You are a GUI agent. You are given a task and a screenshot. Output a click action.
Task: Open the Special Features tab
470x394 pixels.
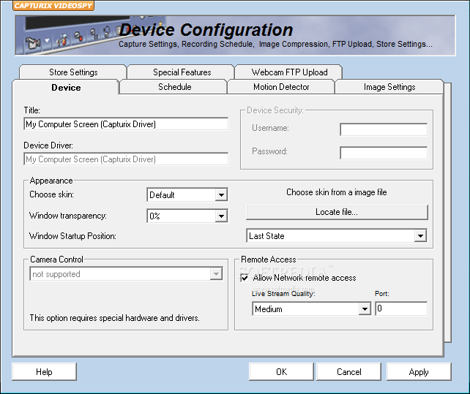tap(182, 72)
